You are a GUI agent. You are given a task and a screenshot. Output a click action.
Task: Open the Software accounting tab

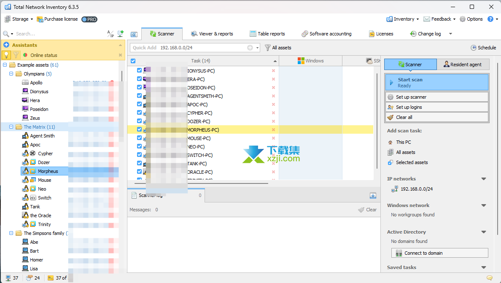coord(326,34)
